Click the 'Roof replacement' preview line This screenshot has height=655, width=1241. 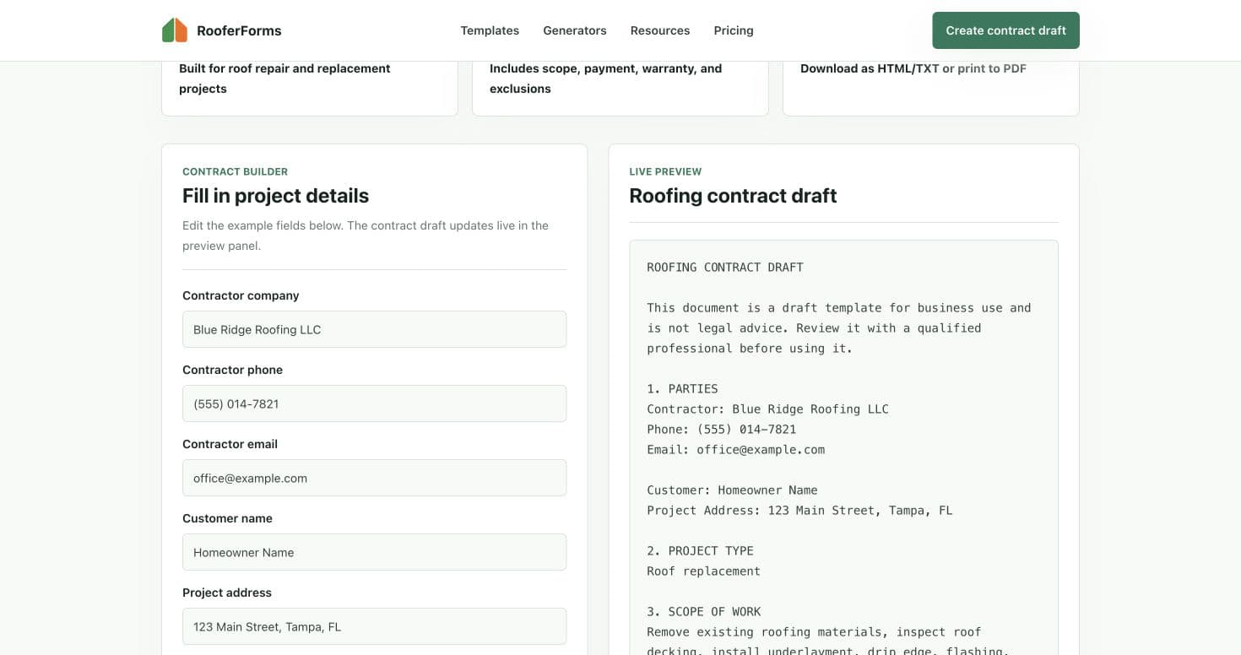(x=703, y=571)
